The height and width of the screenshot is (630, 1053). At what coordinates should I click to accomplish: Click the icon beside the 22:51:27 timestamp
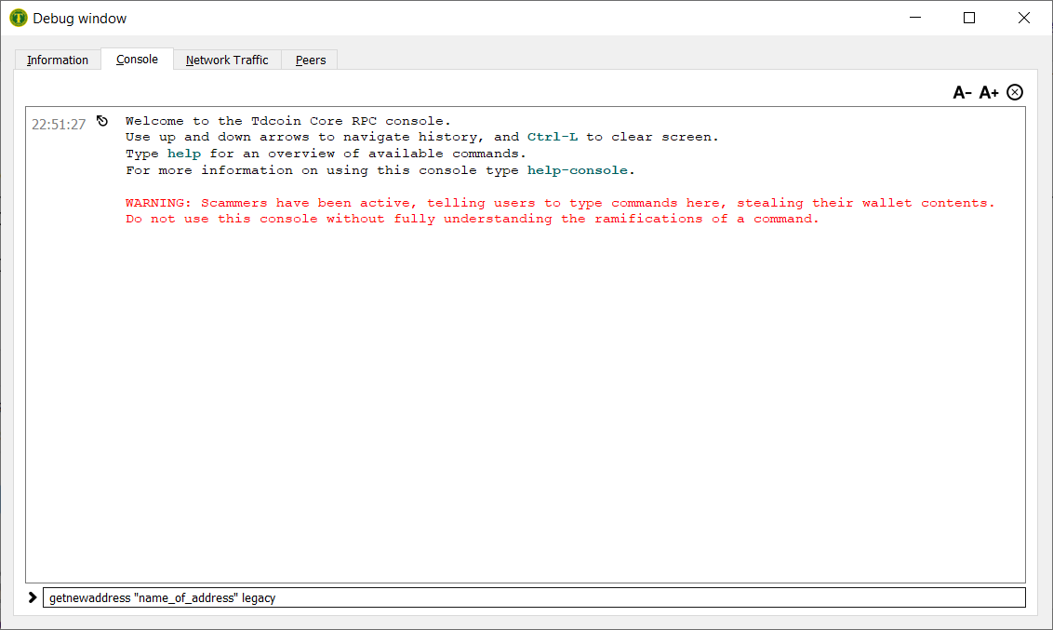coord(102,121)
